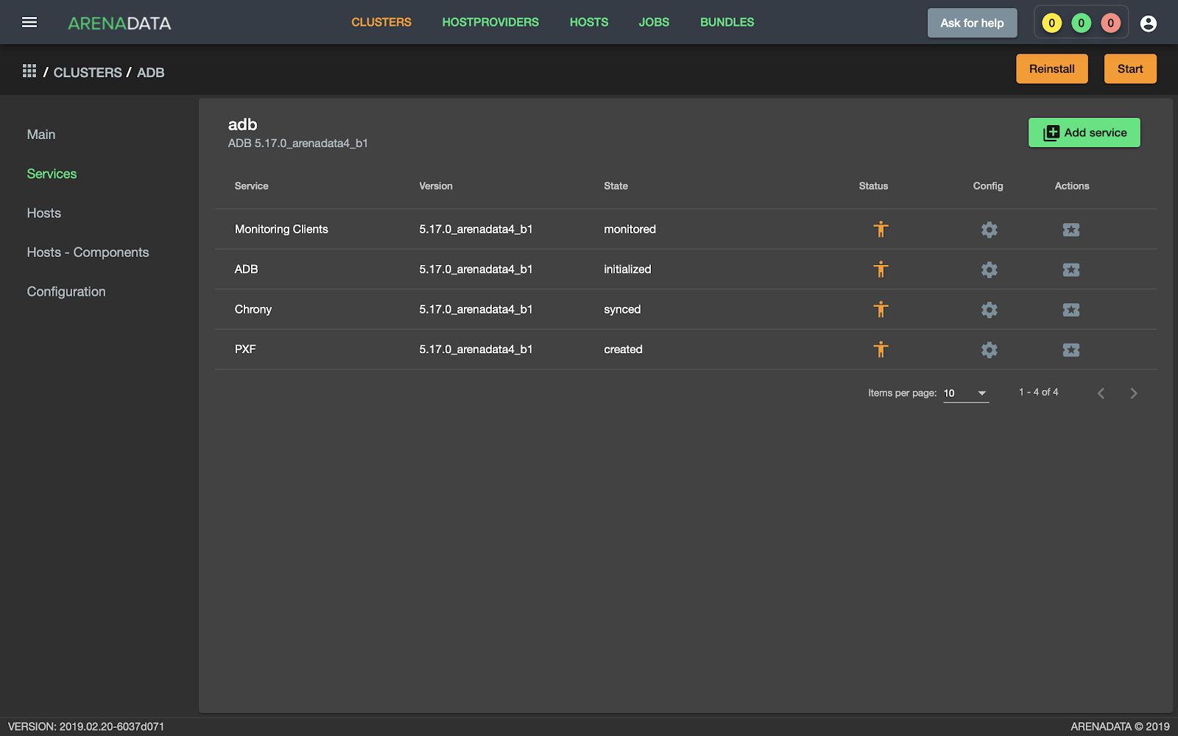Open the hamburger menu in top bar
The width and height of the screenshot is (1178, 736).
click(x=29, y=22)
